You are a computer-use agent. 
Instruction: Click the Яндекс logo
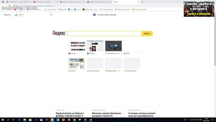point(59,33)
